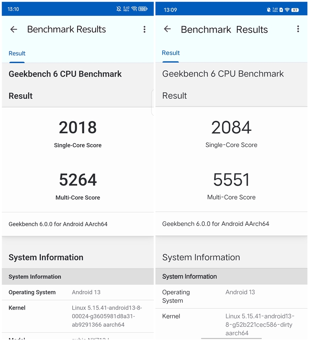Select the Result tab on the left screen
The width and height of the screenshot is (309, 341).
coord(17,54)
